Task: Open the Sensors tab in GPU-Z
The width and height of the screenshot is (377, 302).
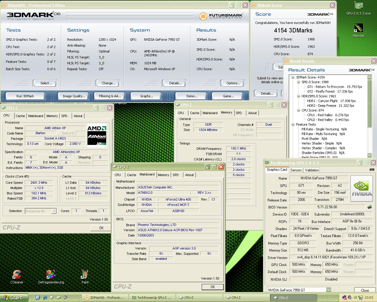Action: 296,170
